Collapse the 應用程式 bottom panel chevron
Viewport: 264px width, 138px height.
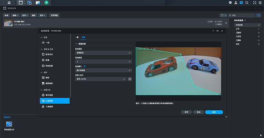pos(226,117)
